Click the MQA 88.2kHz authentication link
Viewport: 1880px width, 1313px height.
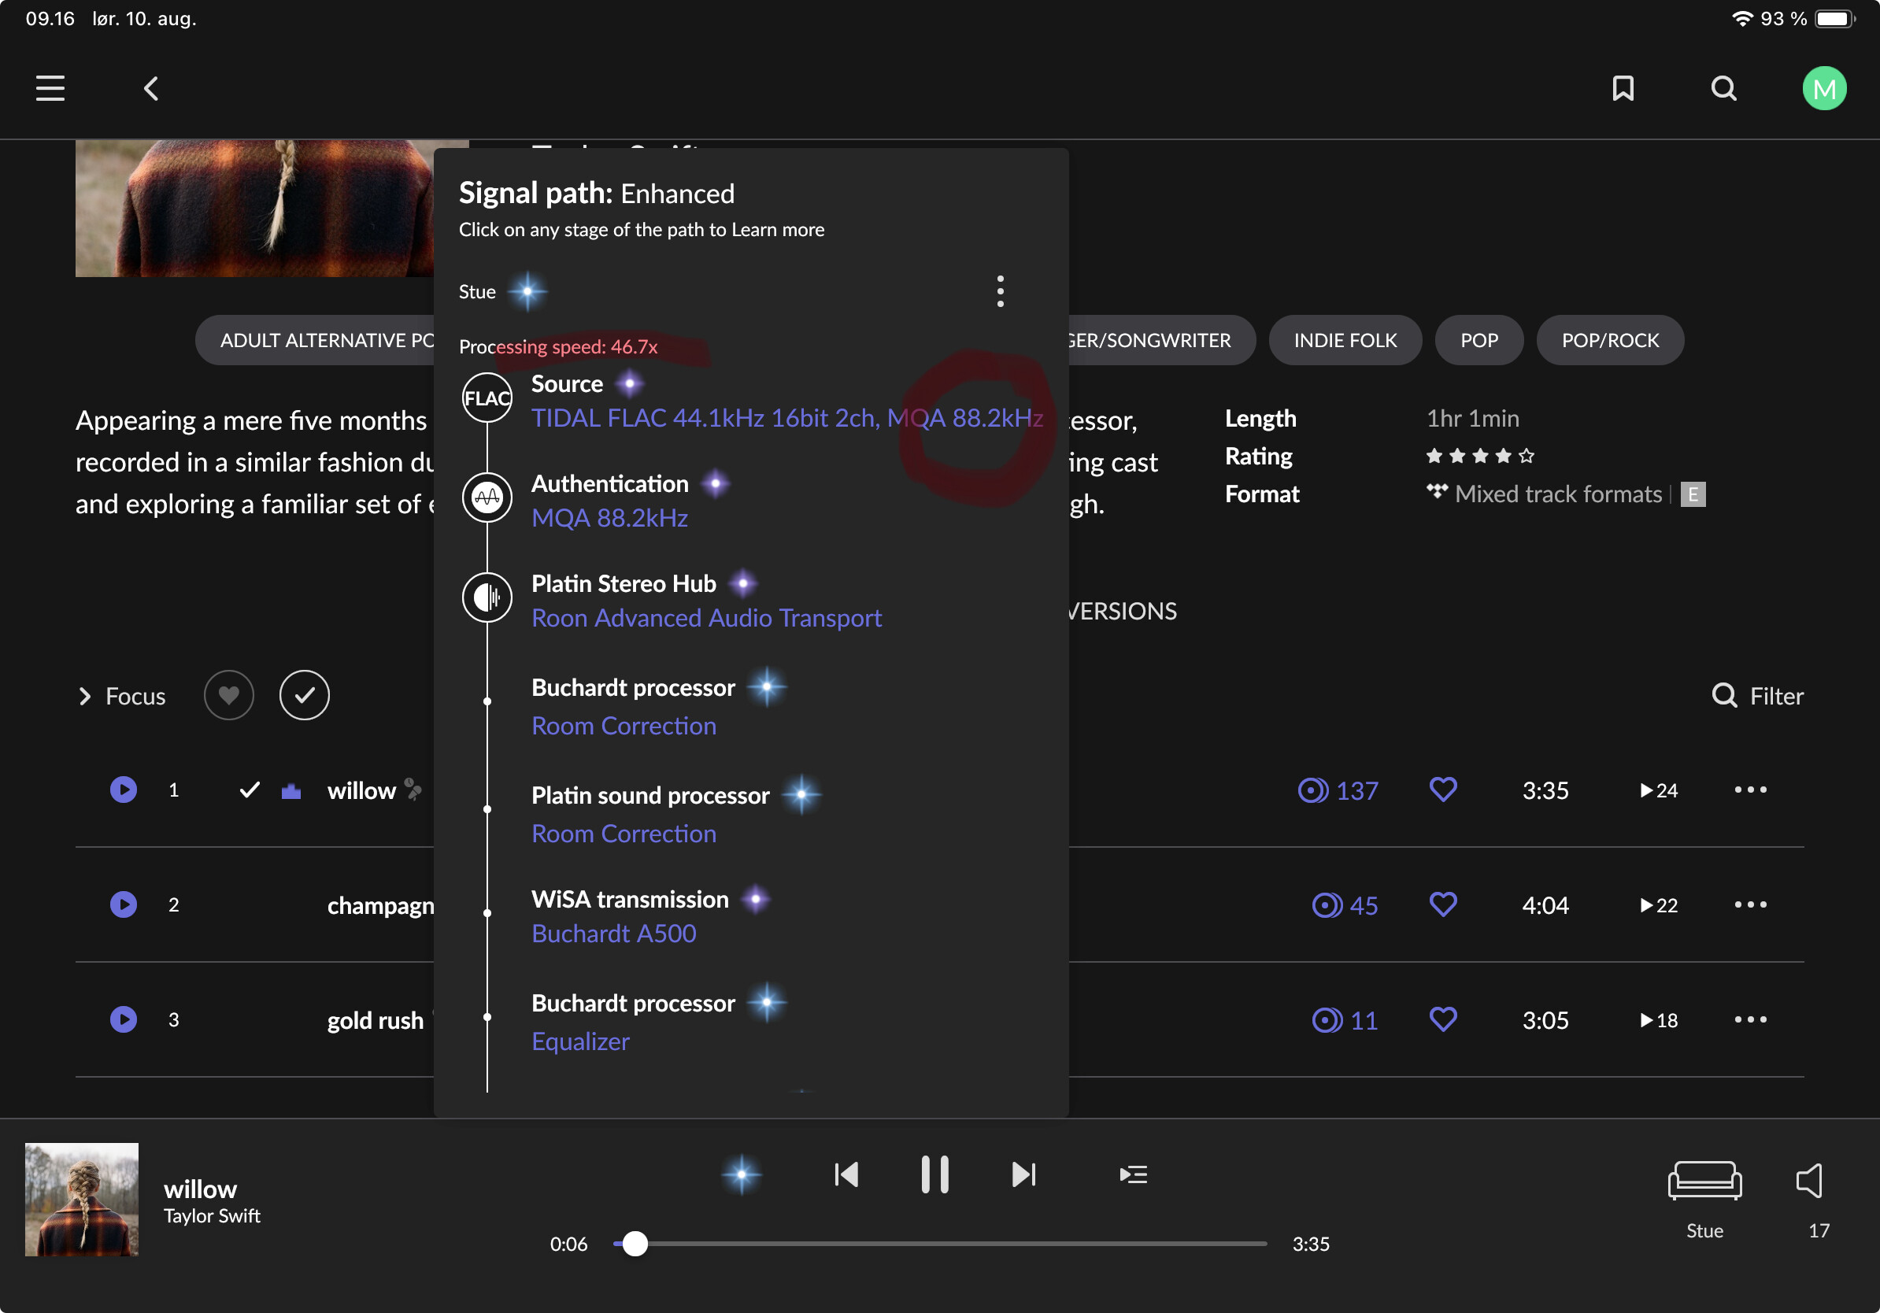coord(609,518)
